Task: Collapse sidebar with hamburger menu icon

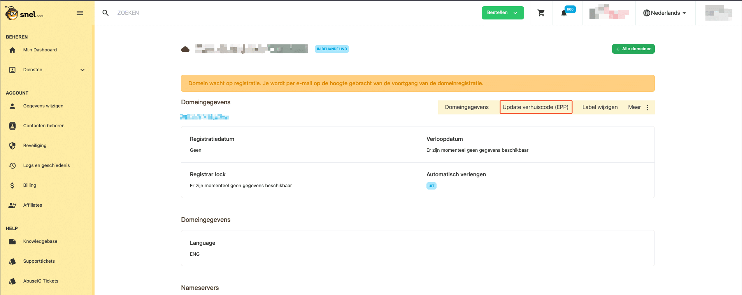Action: [x=80, y=13]
